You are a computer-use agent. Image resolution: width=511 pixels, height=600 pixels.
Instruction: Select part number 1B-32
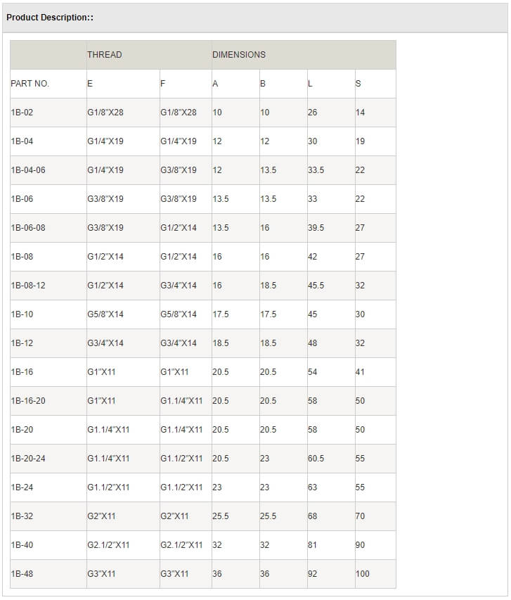click(x=22, y=516)
